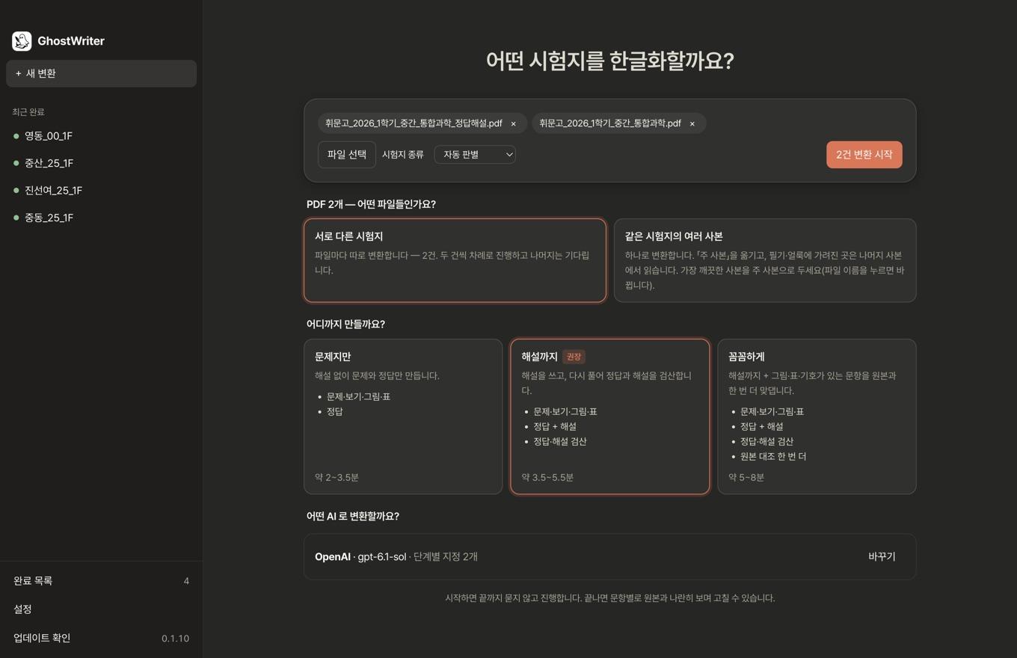Viewport: 1017px width, 658px height.
Task: Open the recent item 중동_25_1F
Action: pyautogui.click(x=101, y=218)
